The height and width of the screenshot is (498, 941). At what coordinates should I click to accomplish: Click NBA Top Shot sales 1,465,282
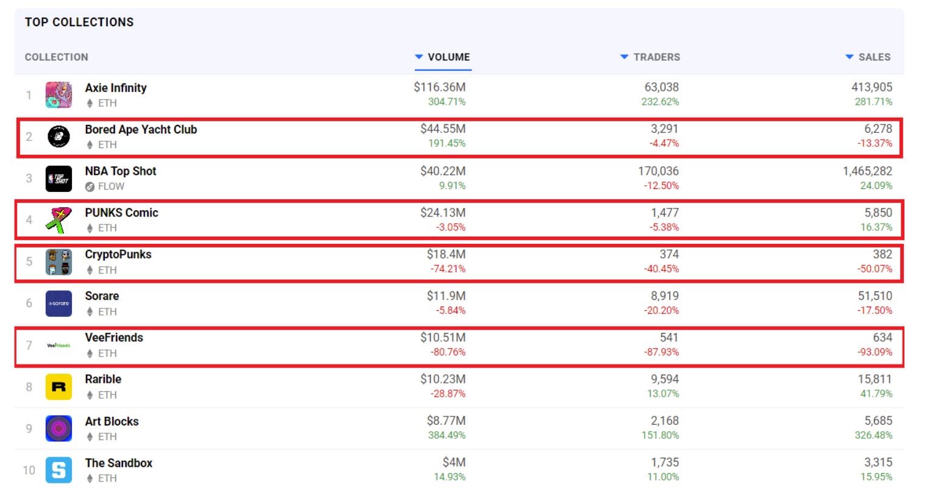click(867, 171)
